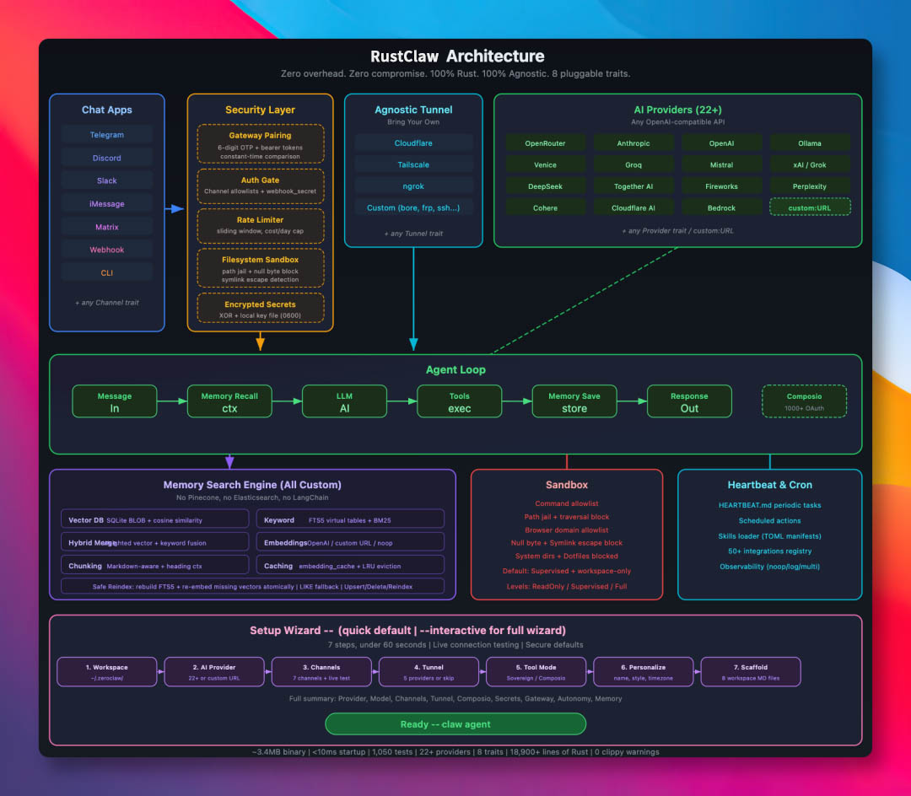This screenshot has width=911, height=796.
Task: Select setup step 7. Scaffold
Action: 751,672
